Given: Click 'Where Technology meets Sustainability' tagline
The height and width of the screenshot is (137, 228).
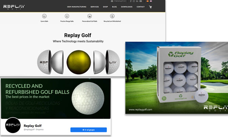Looking at the screenshot, I should pos(78,41).
